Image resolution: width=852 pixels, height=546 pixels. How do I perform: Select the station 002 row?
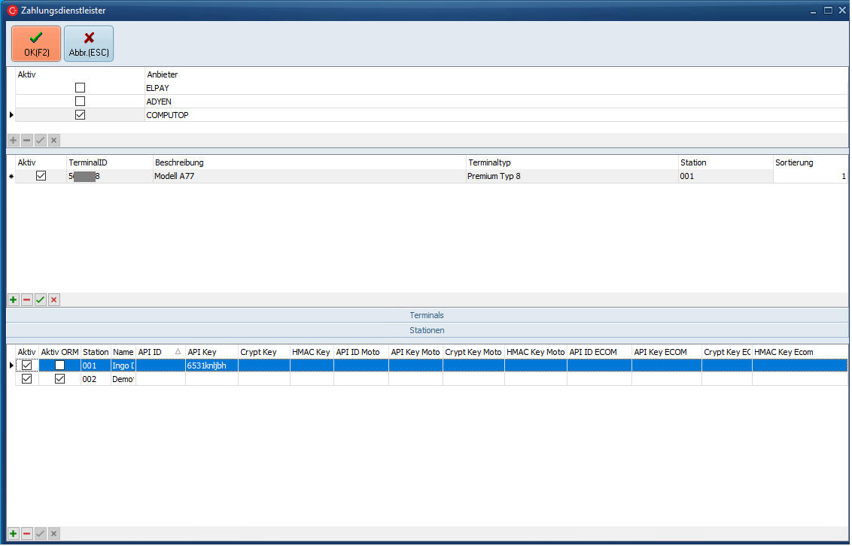pyautogui.click(x=96, y=380)
